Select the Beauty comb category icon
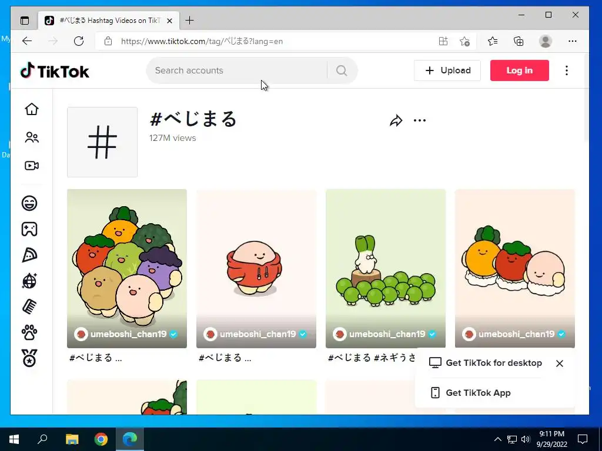Viewport: 602px width, 451px height. (29, 307)
